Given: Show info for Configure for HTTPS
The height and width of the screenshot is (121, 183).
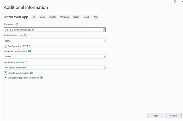Looking at the screenshot, I should (x=30, y=46).
